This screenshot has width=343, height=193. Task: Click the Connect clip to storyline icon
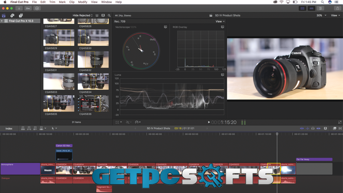coord(23,128)
